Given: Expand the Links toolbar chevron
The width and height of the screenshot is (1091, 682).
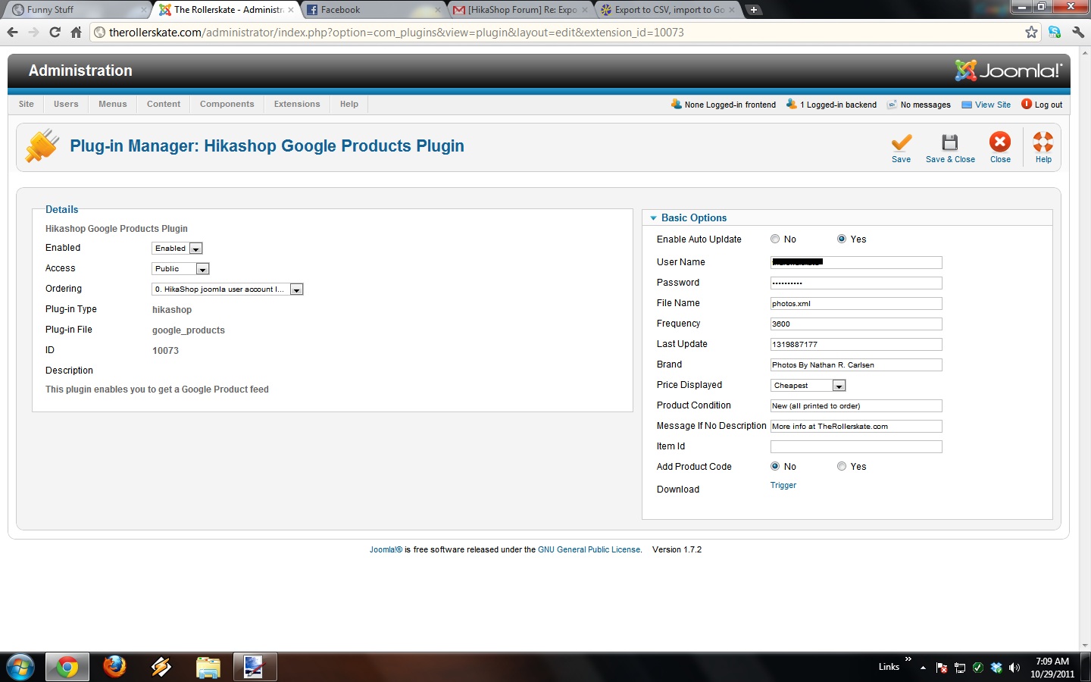Looking at the screenshot, I should [x=908, y=659].
